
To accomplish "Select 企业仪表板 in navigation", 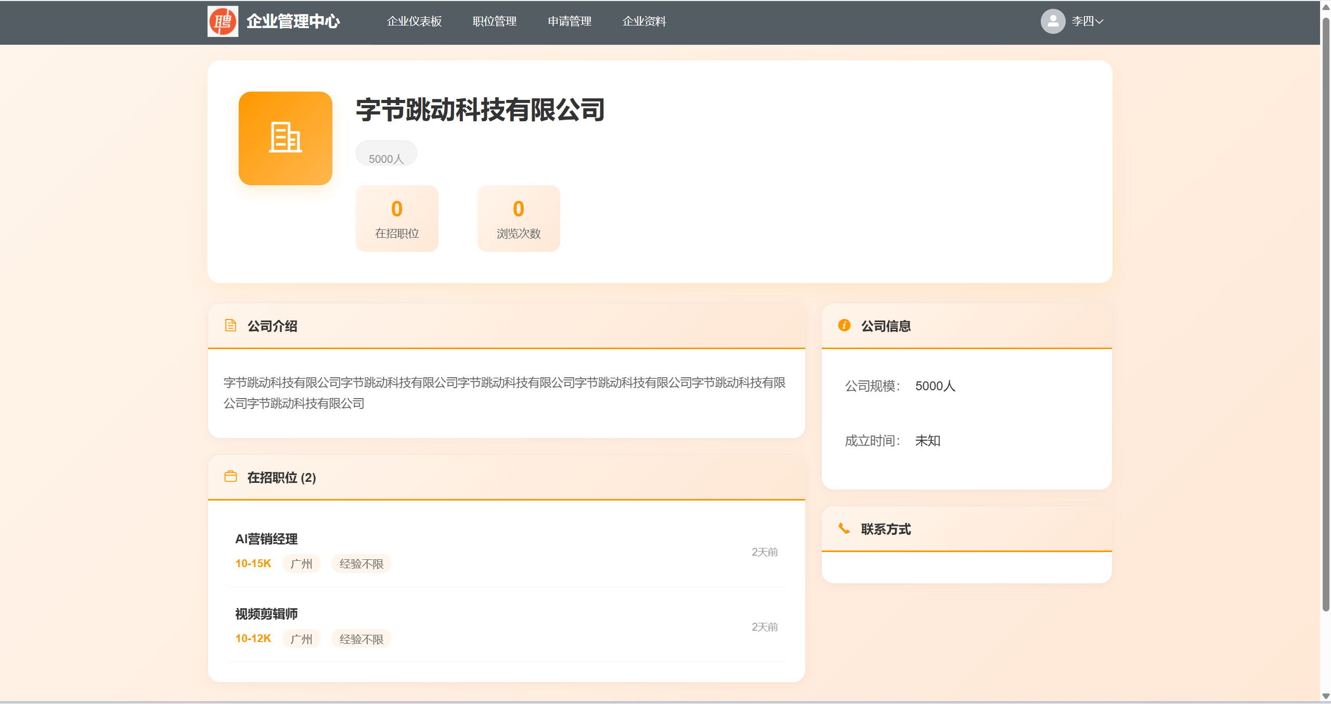I will (413, 21).
